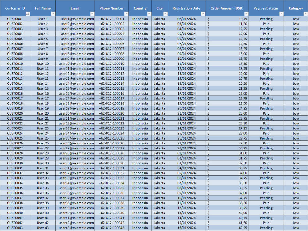The image size is (308, 231).
Task: Select the Indonesia cell in CUST0020 row
Action: 140,114
